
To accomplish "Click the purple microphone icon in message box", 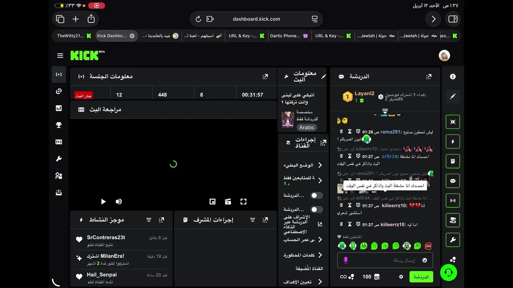I will 346,260.
